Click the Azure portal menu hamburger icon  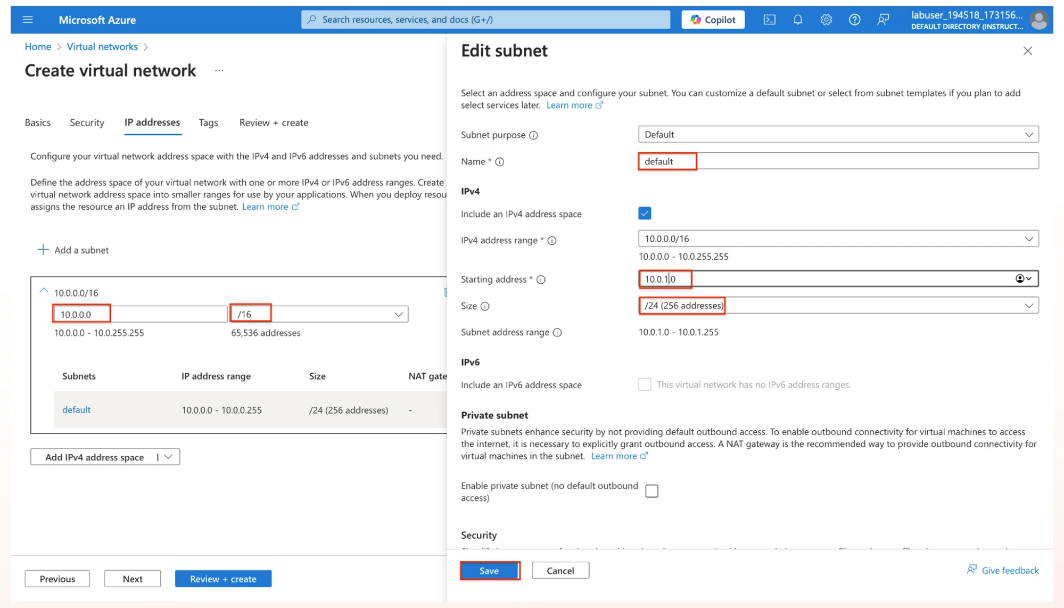point(27,20)
